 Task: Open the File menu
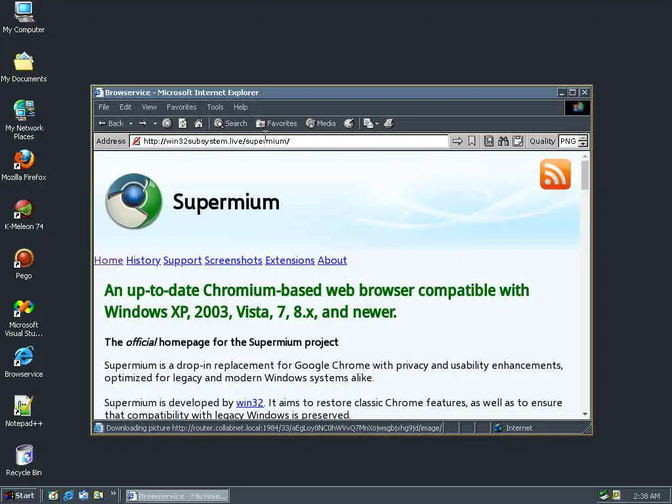point(104,107)
